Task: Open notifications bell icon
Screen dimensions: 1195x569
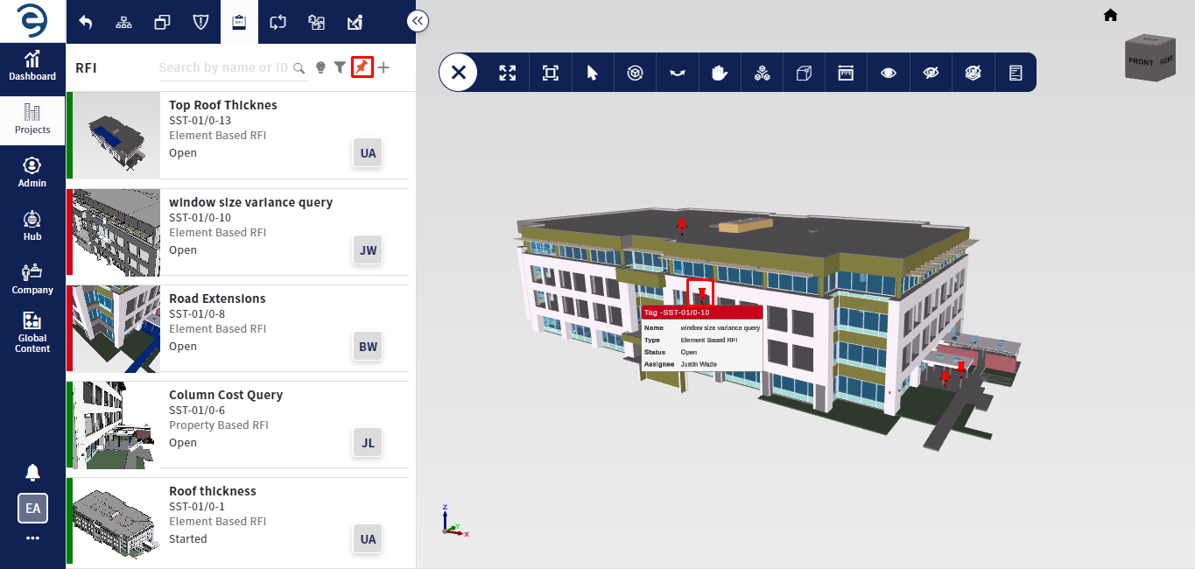Action: [x=32, y=473]
